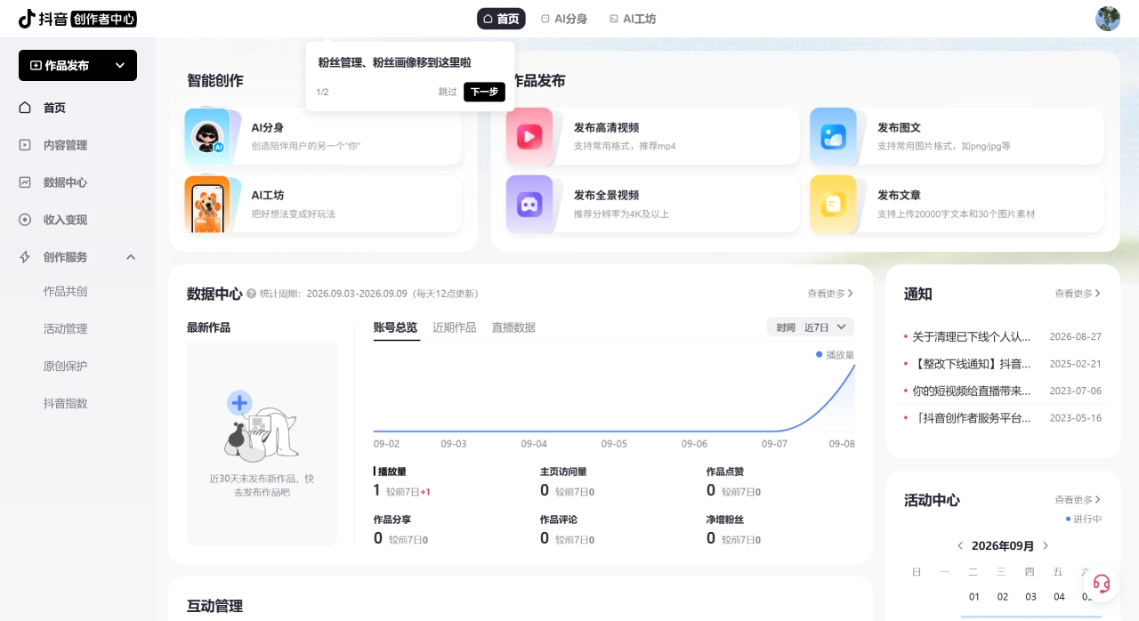Click 查看更多 in 通知 panel

(1078, 293)
